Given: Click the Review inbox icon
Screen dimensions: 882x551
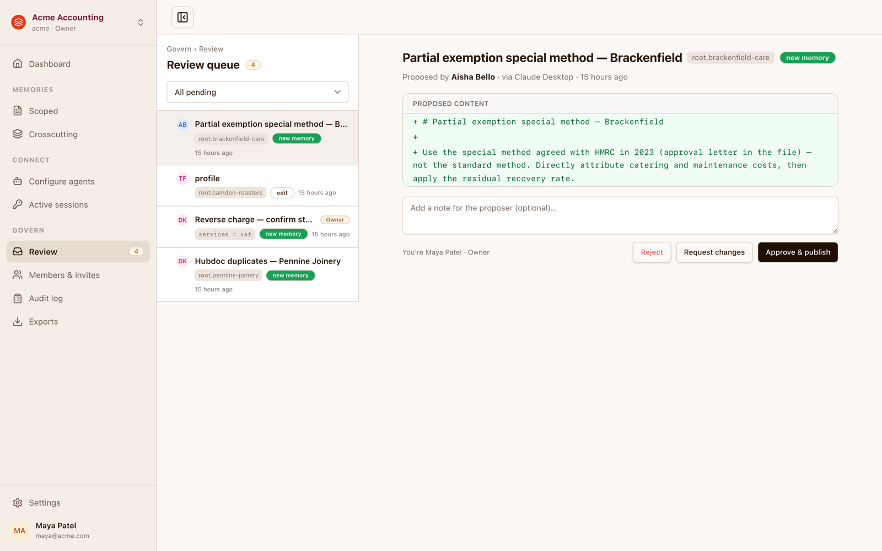Looking at the screenshot, I should click(18, 251).
